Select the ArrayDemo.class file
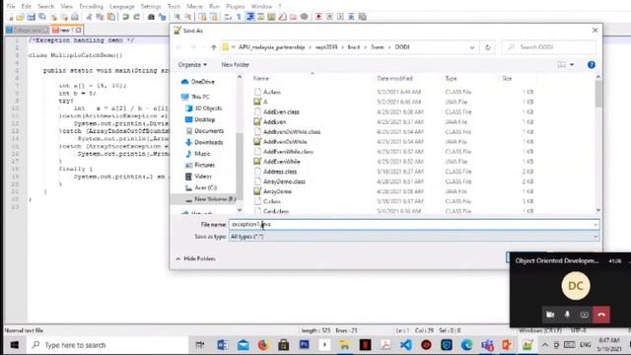 [284, 181]
